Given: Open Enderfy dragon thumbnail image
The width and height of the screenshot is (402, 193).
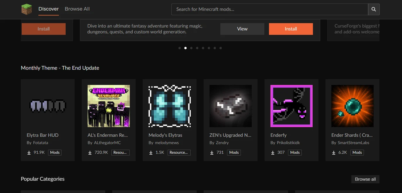Looking at the screenshot, I should pos(292,106).
